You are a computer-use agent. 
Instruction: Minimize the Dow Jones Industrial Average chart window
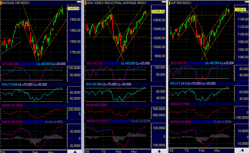click(x=164, y=2)
